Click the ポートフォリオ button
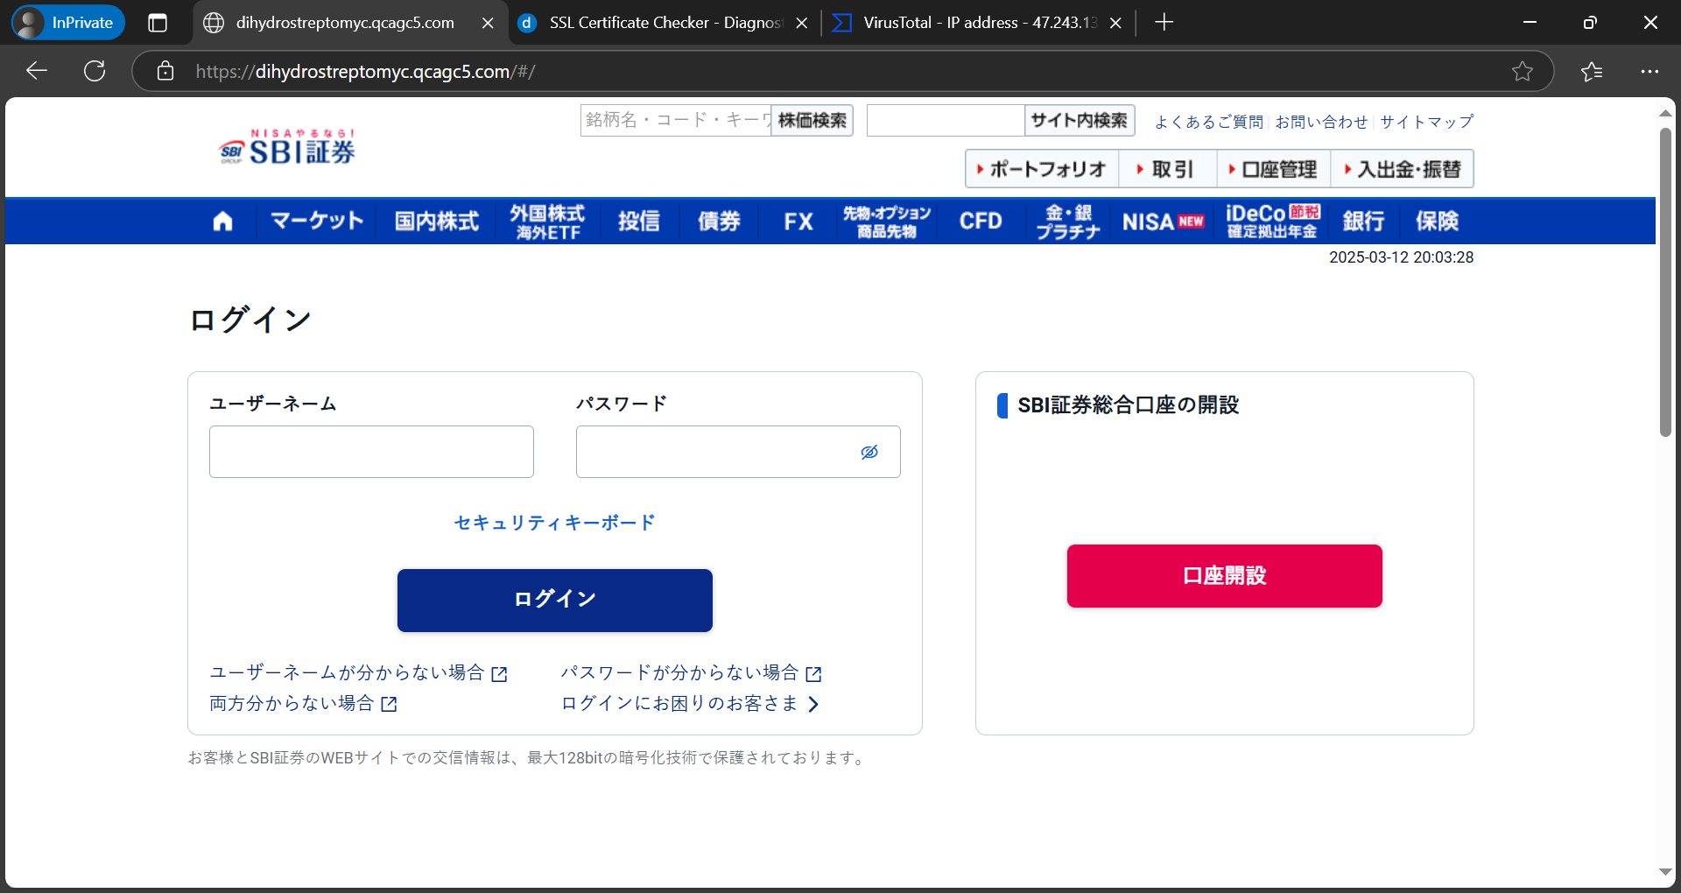 pos(1042,169)
